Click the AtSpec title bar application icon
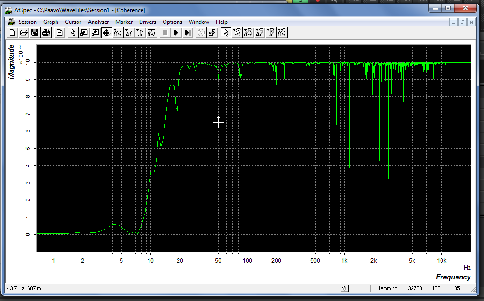 tap(8, 10)
